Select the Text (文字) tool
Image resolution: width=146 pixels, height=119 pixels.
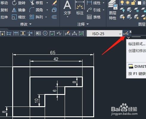coord(67,8)
